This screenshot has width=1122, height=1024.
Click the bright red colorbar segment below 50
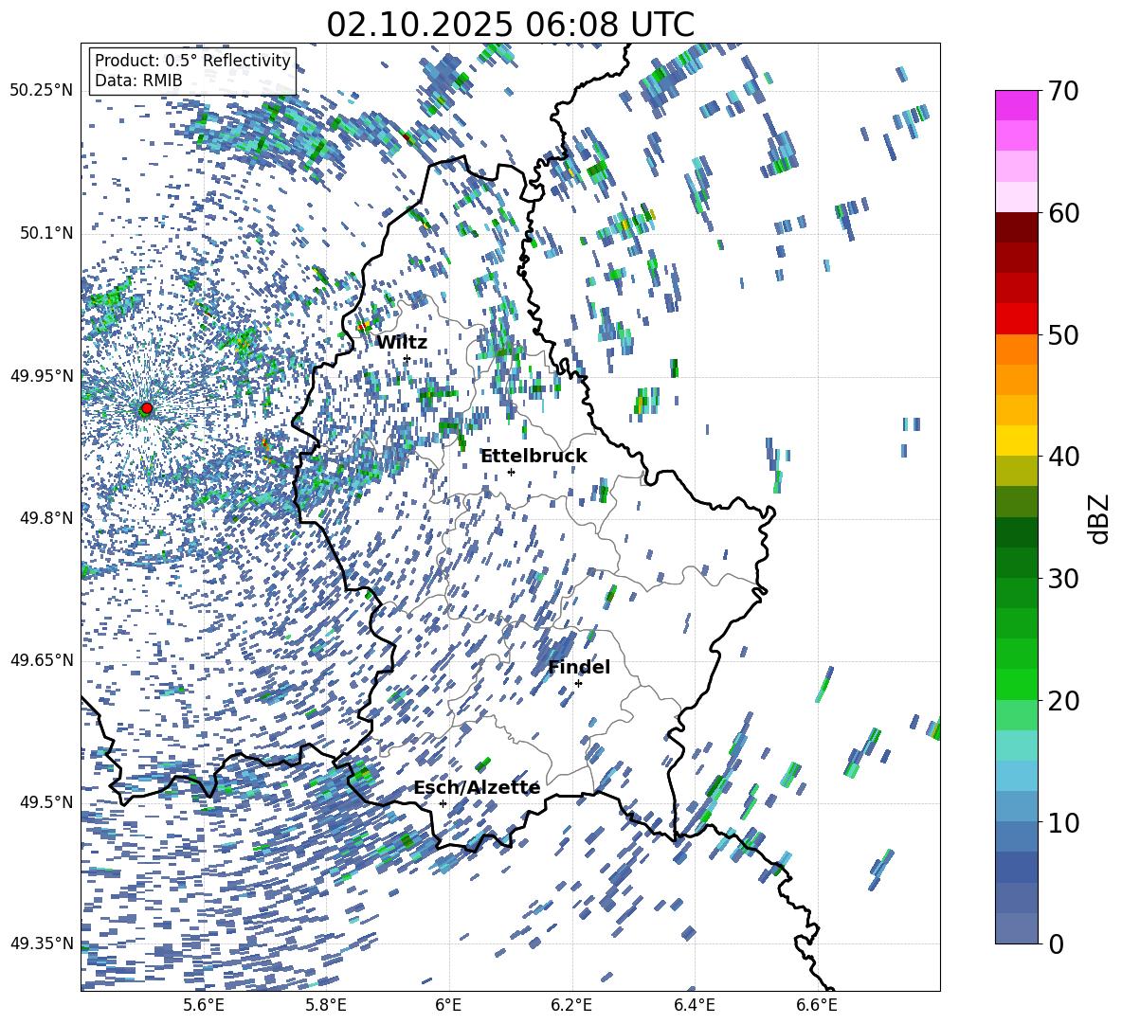[1016, 319]
